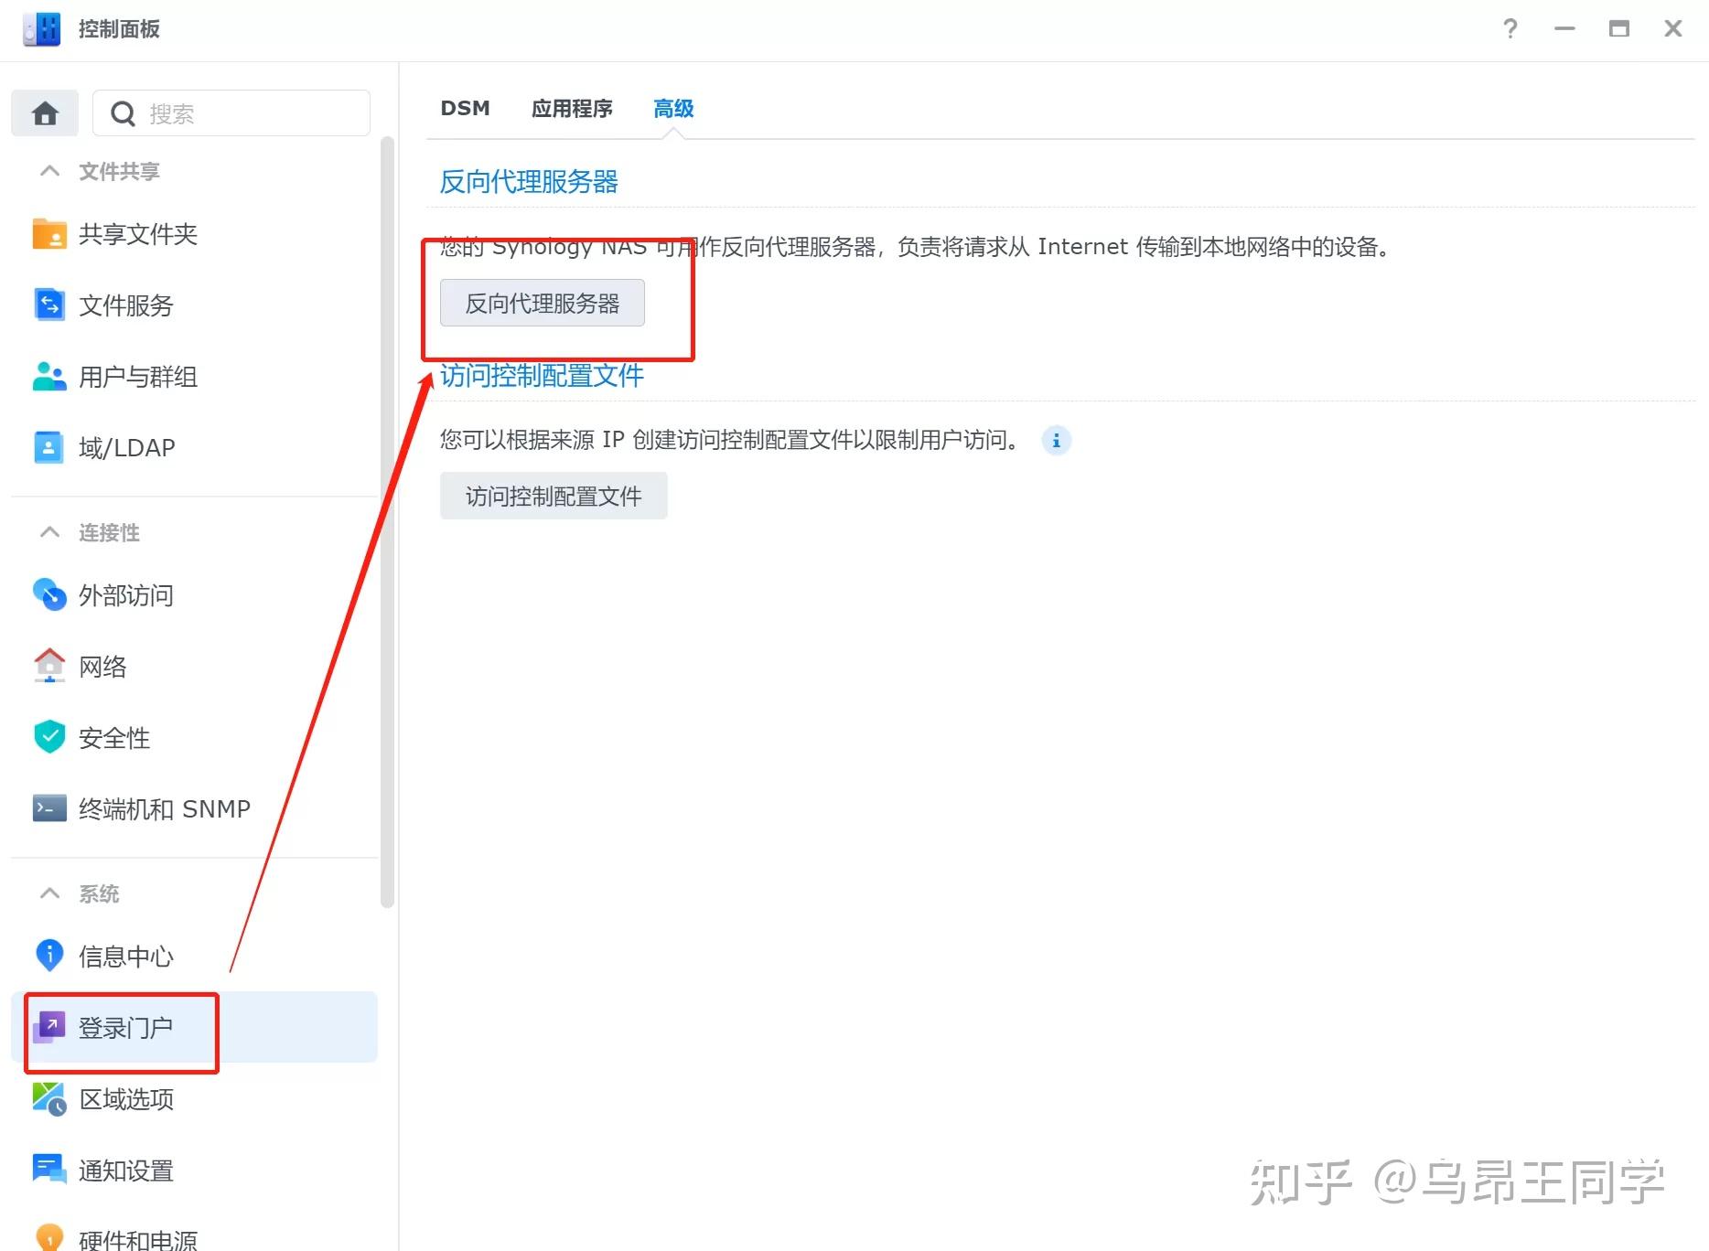Click the info icon next to access control description
This screenshot has width=1709, height=1251.
coord(1057,440)
